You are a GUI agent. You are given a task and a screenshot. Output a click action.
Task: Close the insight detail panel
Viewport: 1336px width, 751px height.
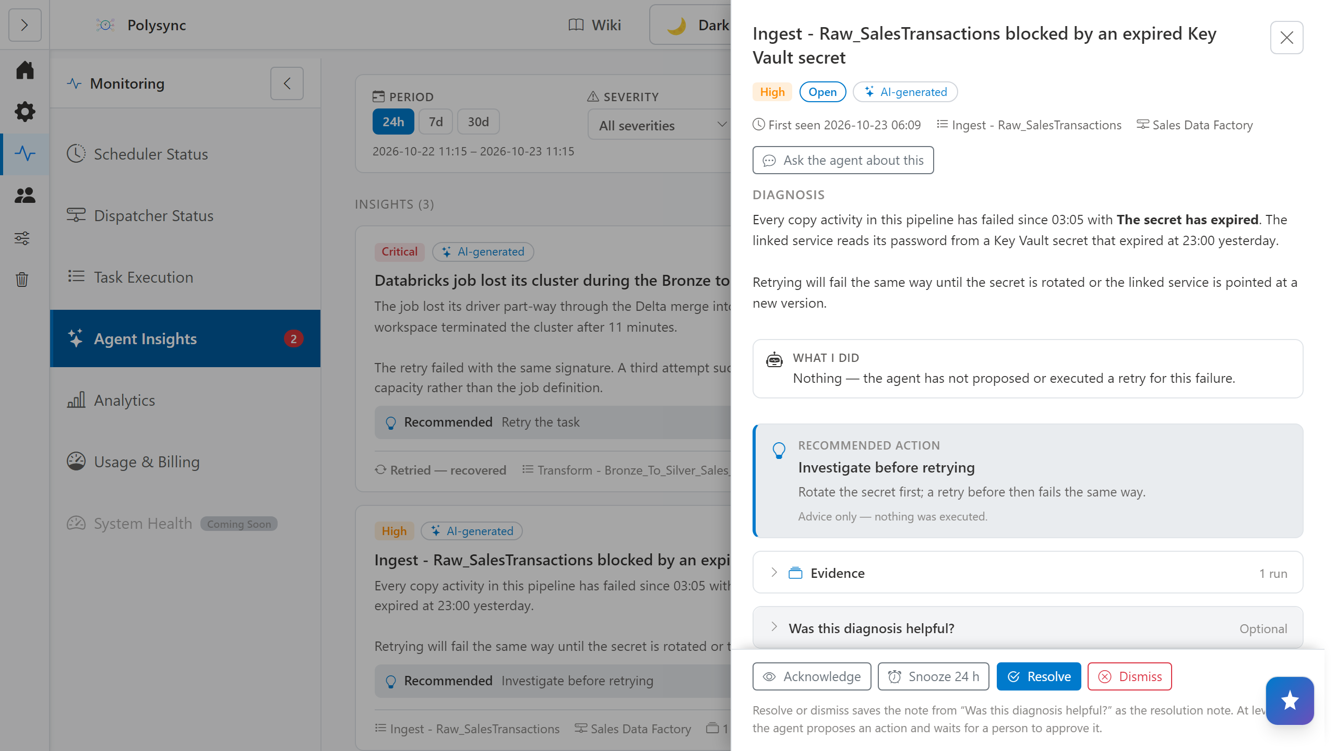click(1286, 38)
